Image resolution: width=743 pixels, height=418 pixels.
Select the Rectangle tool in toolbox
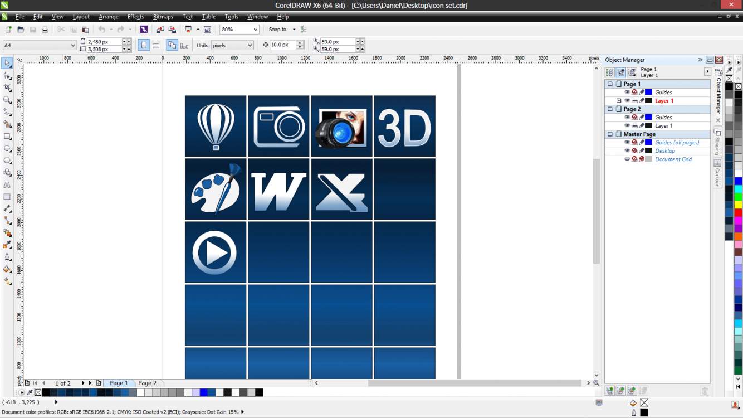click(x=7, y=136)
